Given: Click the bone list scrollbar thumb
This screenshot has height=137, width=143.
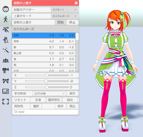Looking at the screenshot, I should coord(77,37).
